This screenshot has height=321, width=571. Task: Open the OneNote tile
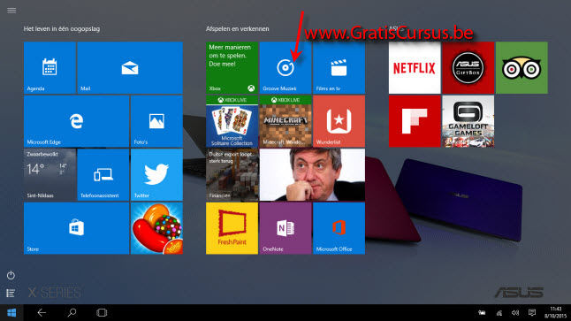coord(285,228)
